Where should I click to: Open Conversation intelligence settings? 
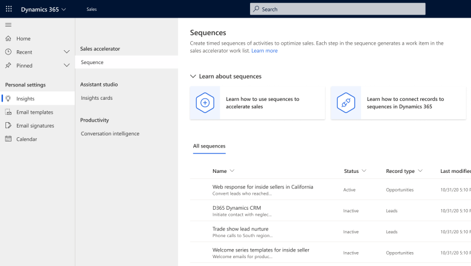pos(110,134)
